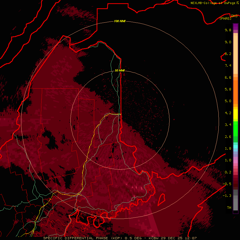Image resolution: width=240 pixels, height=240 pixels.
Task: Click the 100 NMI range ring label
Action: click(x=120, y=21)
